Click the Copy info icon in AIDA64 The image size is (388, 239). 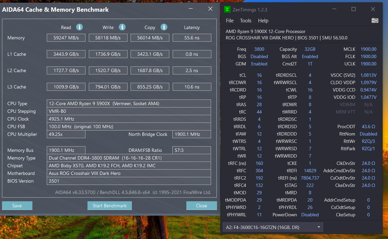[164, 27]
